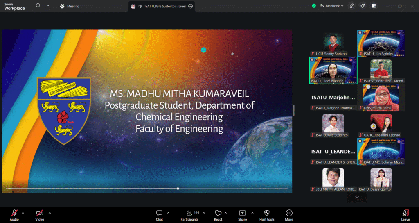The height and width of the screenshot is (223, 419).
Task: Expand the audio settings arrow
Action: tap(23, 213)
